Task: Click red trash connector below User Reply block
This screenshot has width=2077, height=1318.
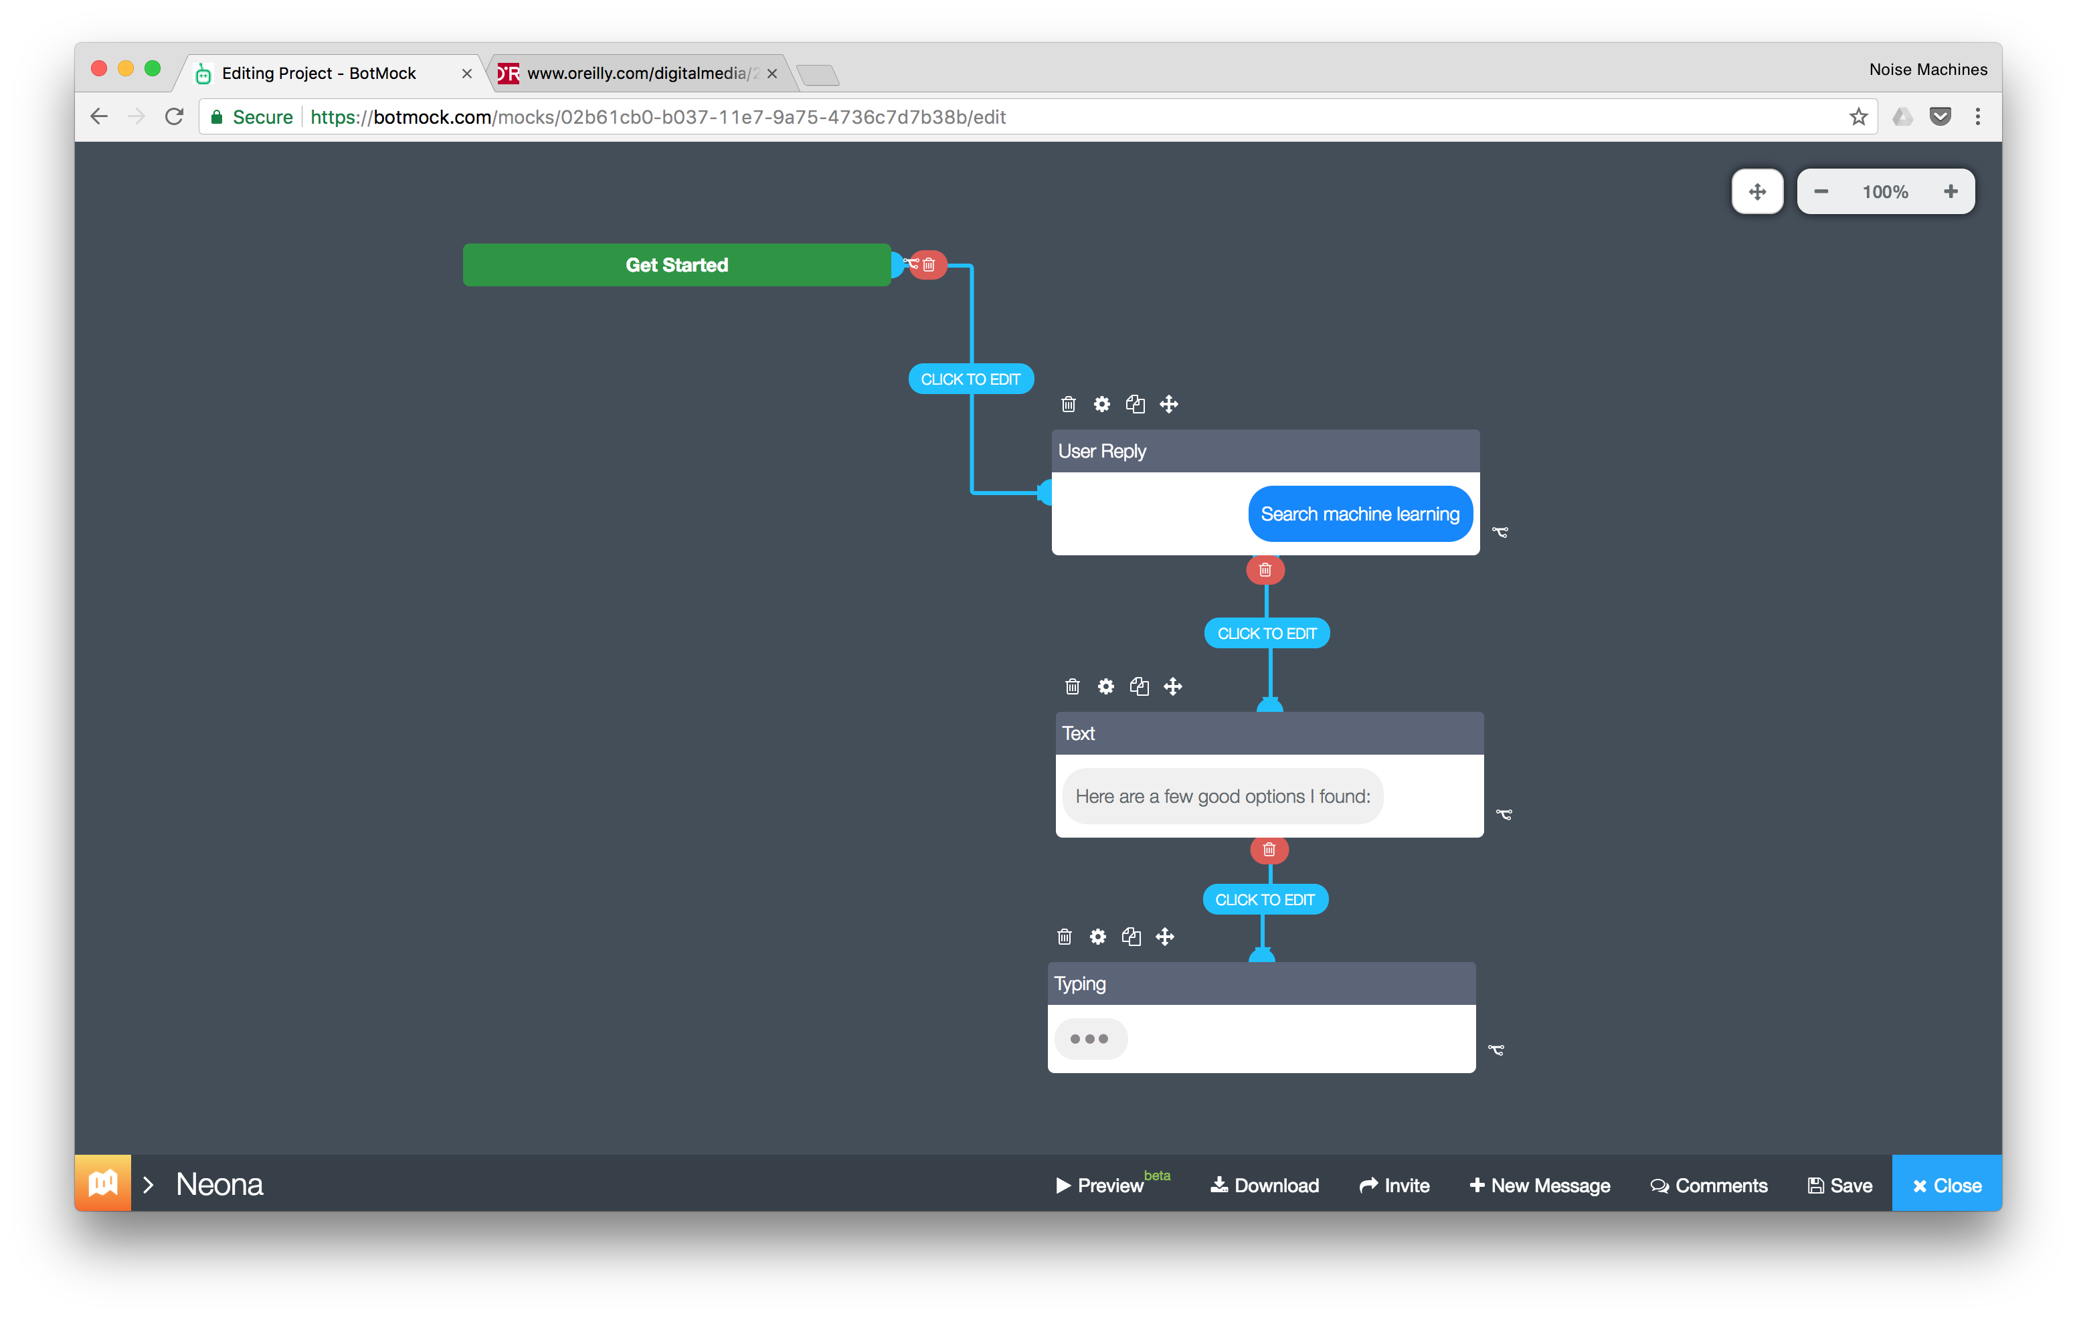Action: (x=1265, y=569)
